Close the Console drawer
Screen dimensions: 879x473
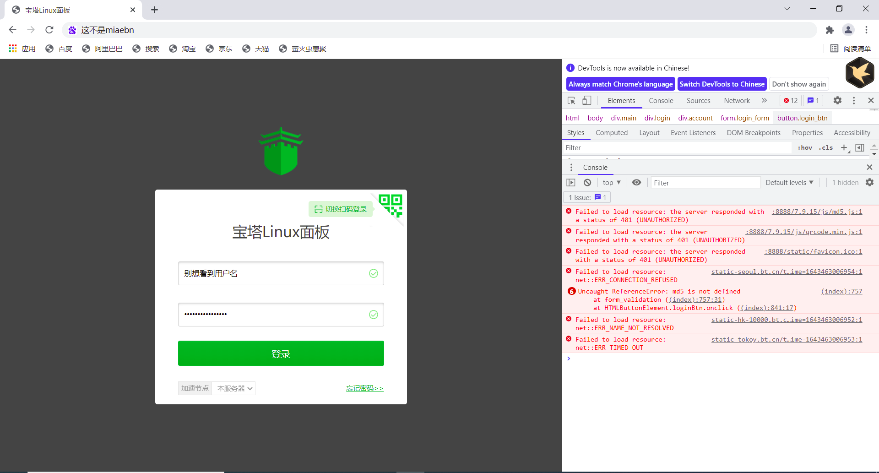(869, 167)
